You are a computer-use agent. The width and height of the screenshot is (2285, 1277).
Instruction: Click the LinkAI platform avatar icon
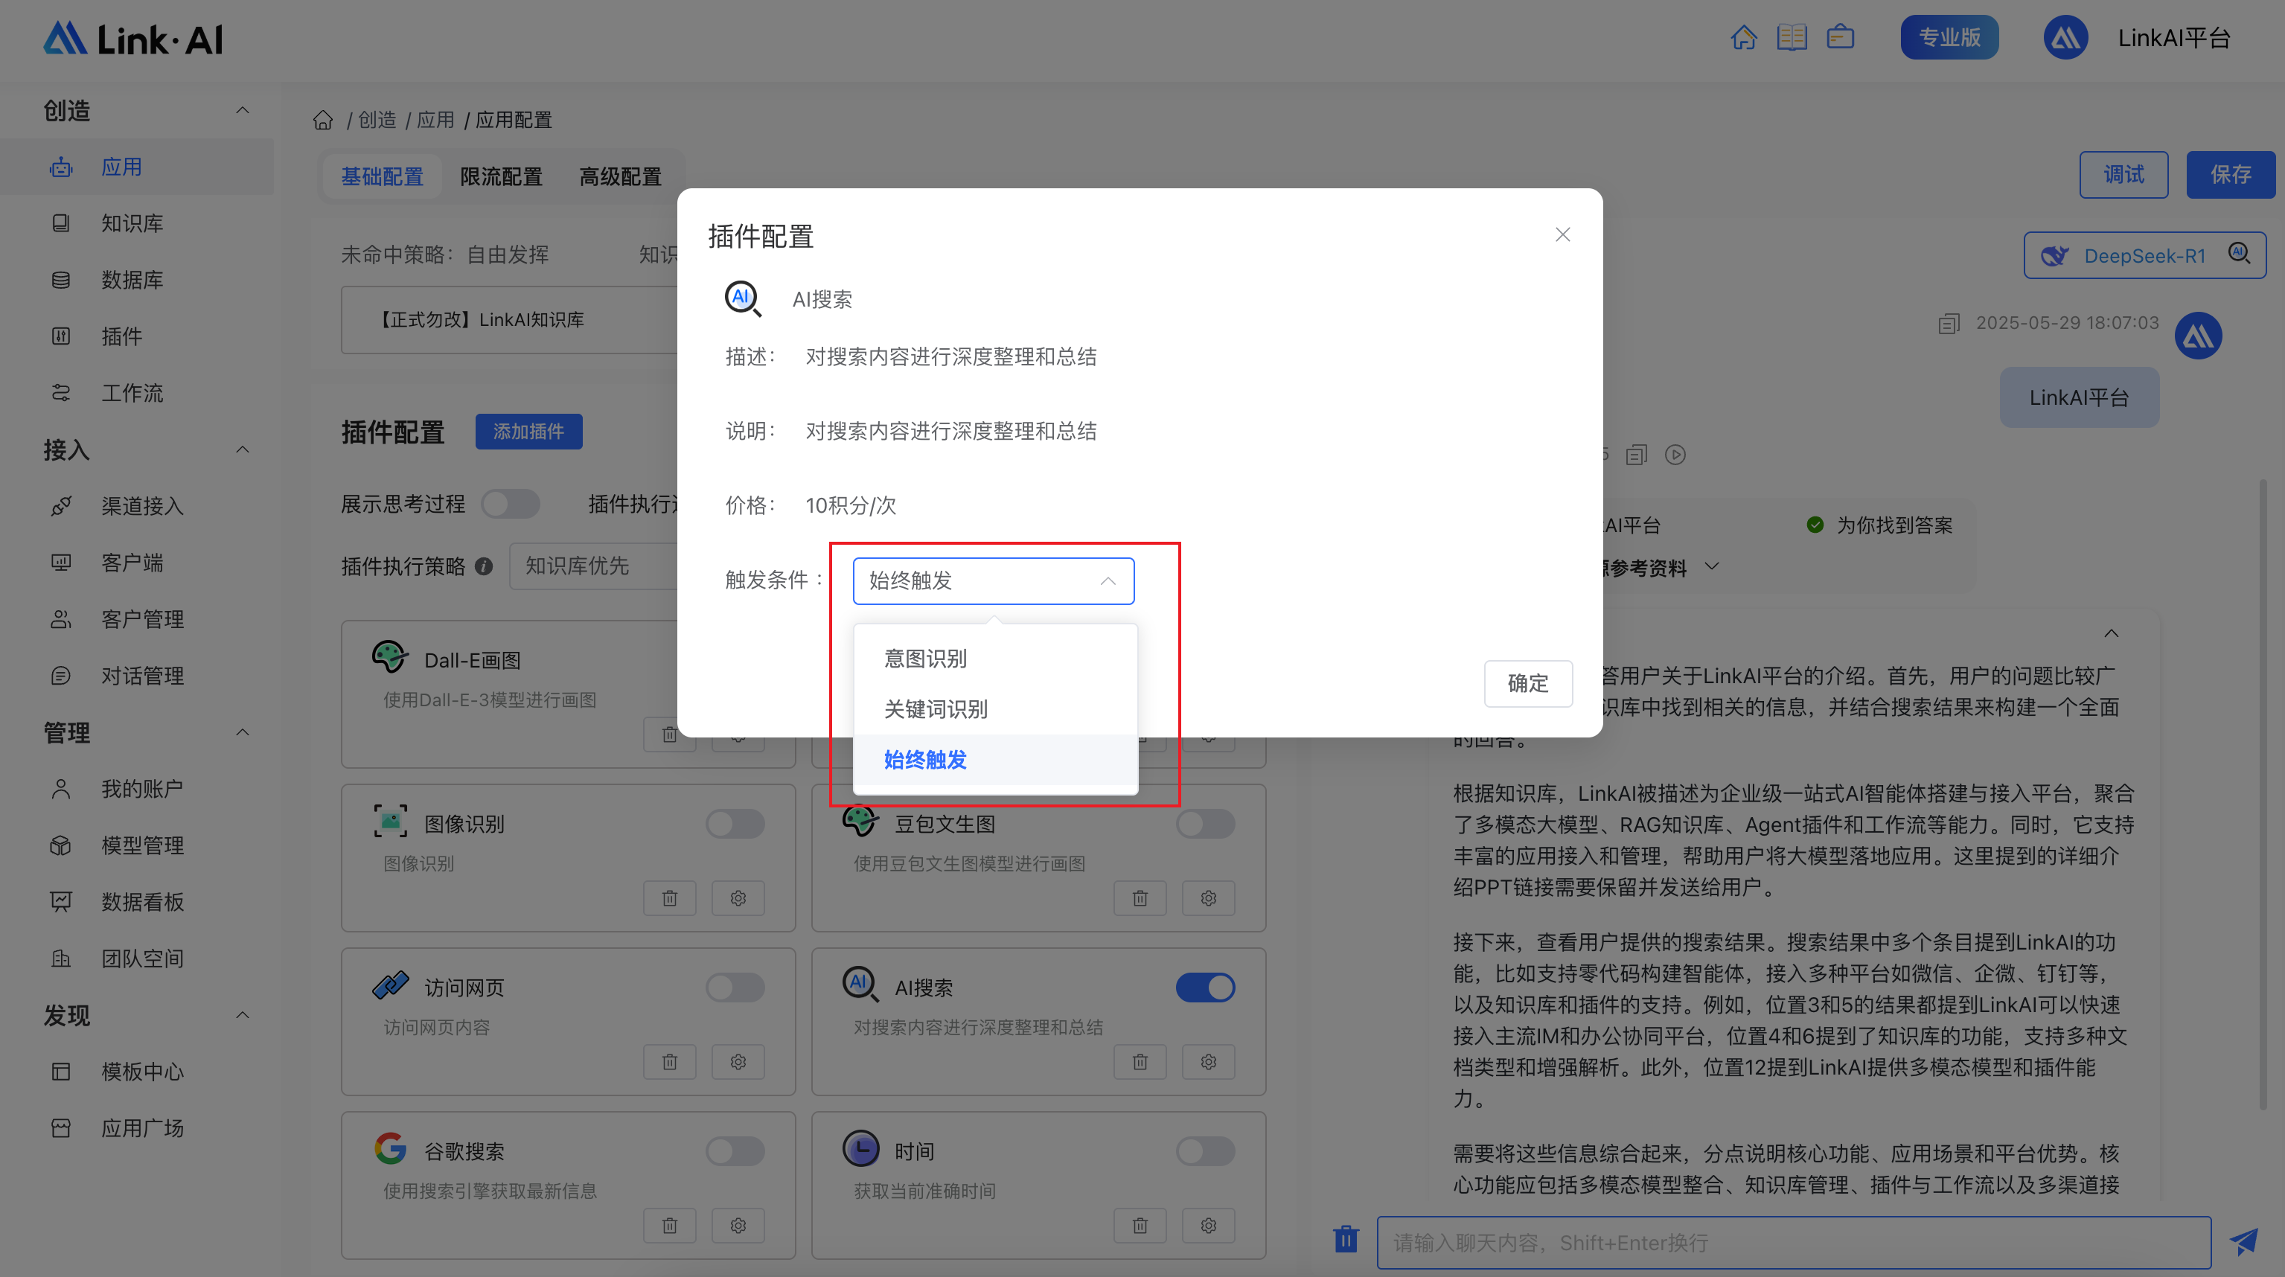tap(2065, 38)
